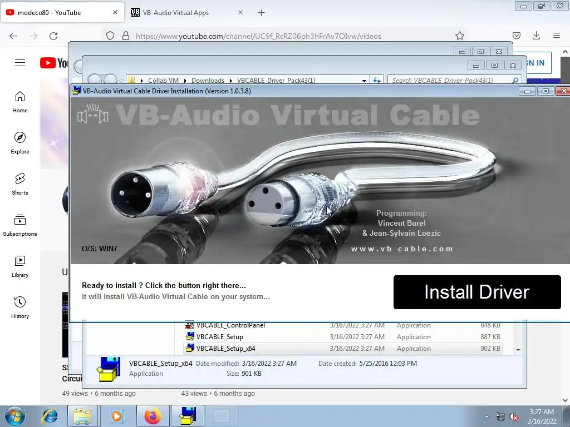
Task: Click the YouTube SIGN IN button
Action: click(x=537, y=63)
